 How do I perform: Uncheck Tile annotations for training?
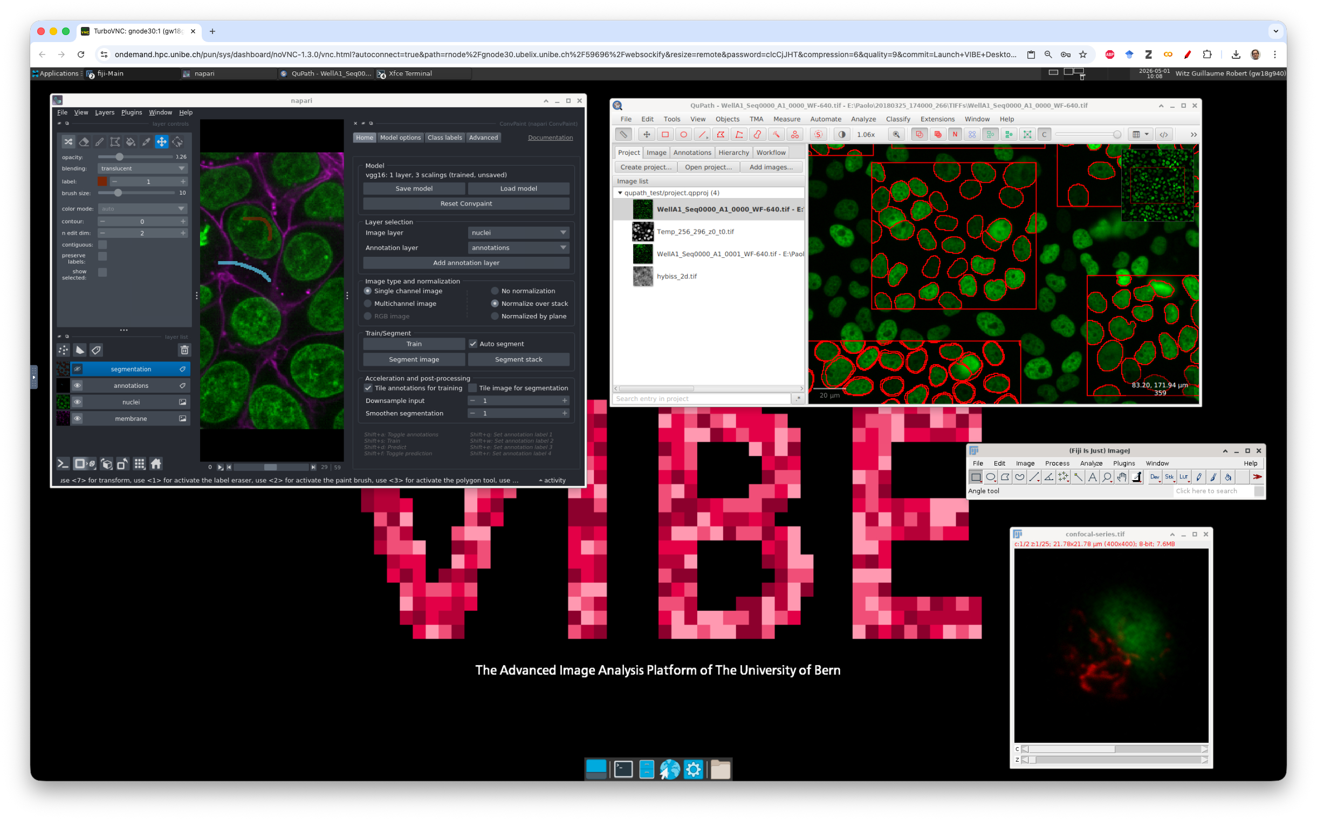[368, 388]
